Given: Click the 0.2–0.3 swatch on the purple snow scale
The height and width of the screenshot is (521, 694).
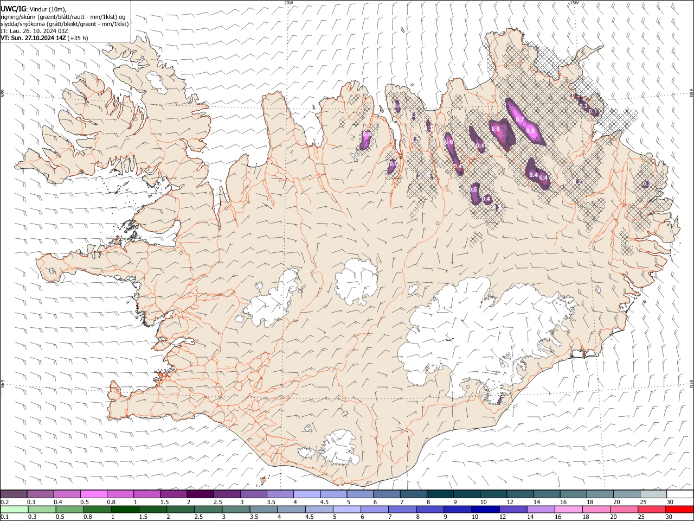Looking at the screenshot, I should click(14, 494).
